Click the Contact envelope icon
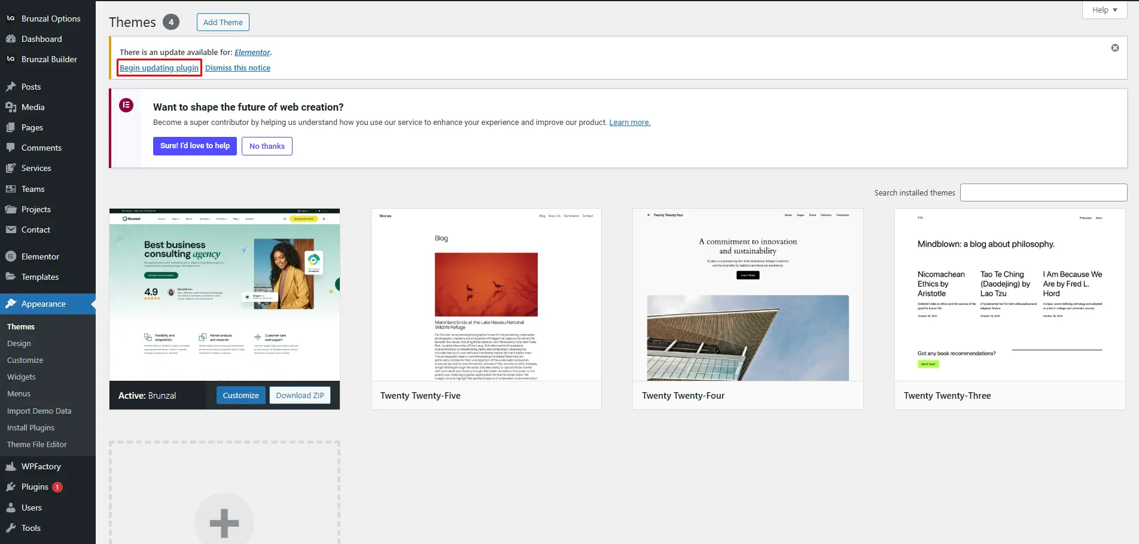The width and height of the screenshot is (1139, 544). point(11,230)
